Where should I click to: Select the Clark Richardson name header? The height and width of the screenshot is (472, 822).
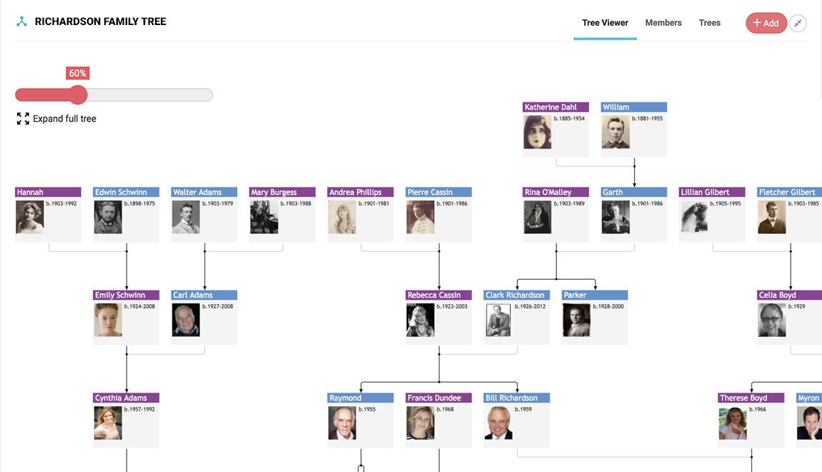coord(516,295)
